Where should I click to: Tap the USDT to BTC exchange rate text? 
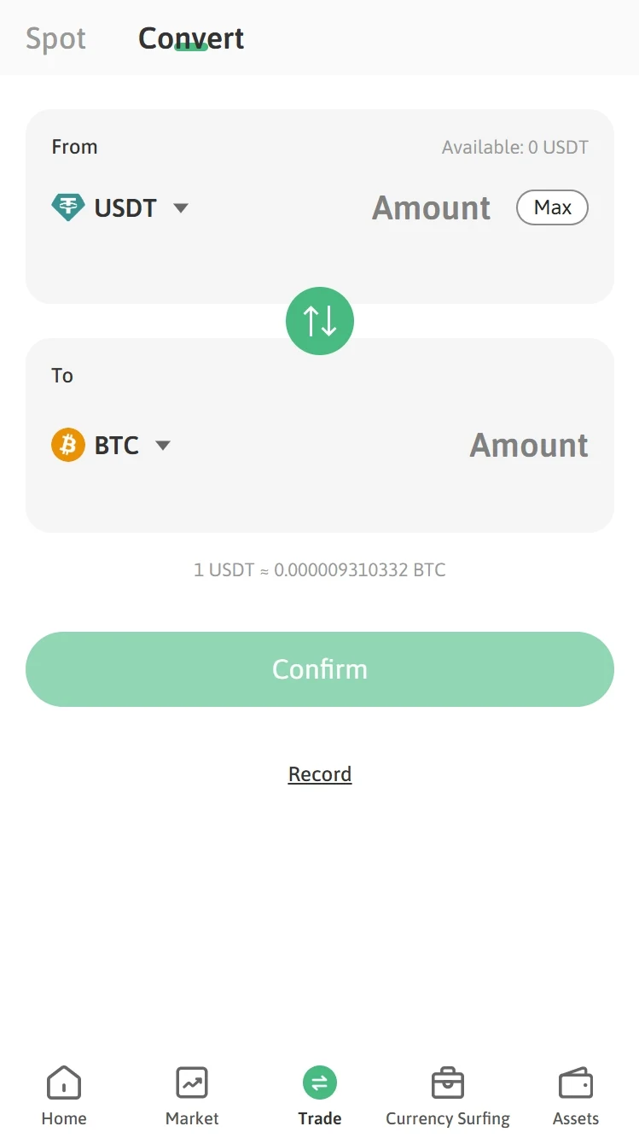(320, 569)
